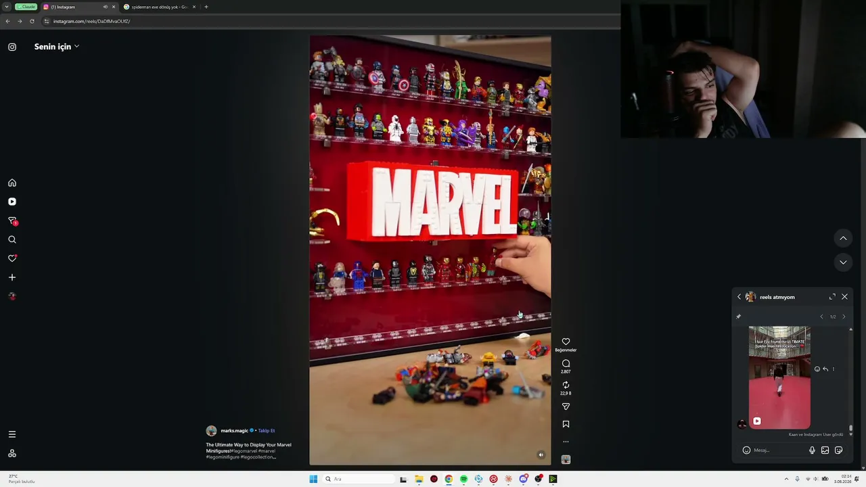Expand the Senin için feed dropdown
866x487 pixels.
pyautogui.click(x=57, y=47)
